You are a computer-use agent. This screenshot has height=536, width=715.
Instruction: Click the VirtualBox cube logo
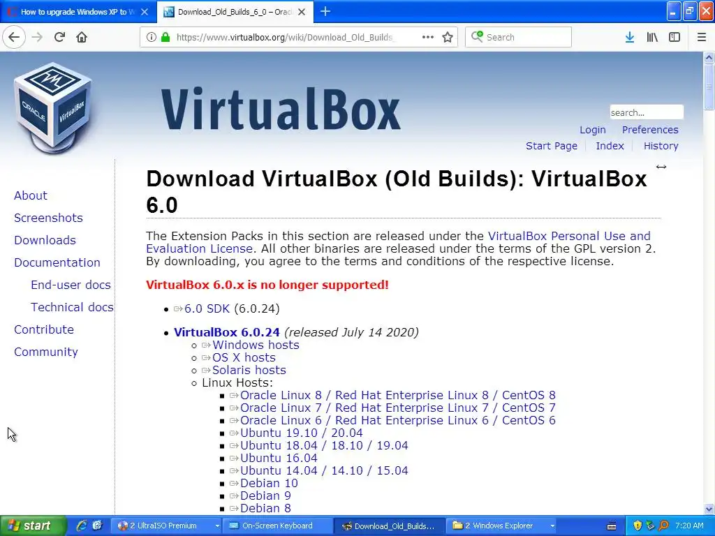pyautogui.click(x=53, y=108)
